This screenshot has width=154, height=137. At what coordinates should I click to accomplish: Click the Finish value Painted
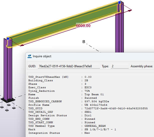[x=91, y=98]
